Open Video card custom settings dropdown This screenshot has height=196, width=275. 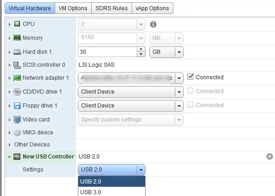pos(179,120)
